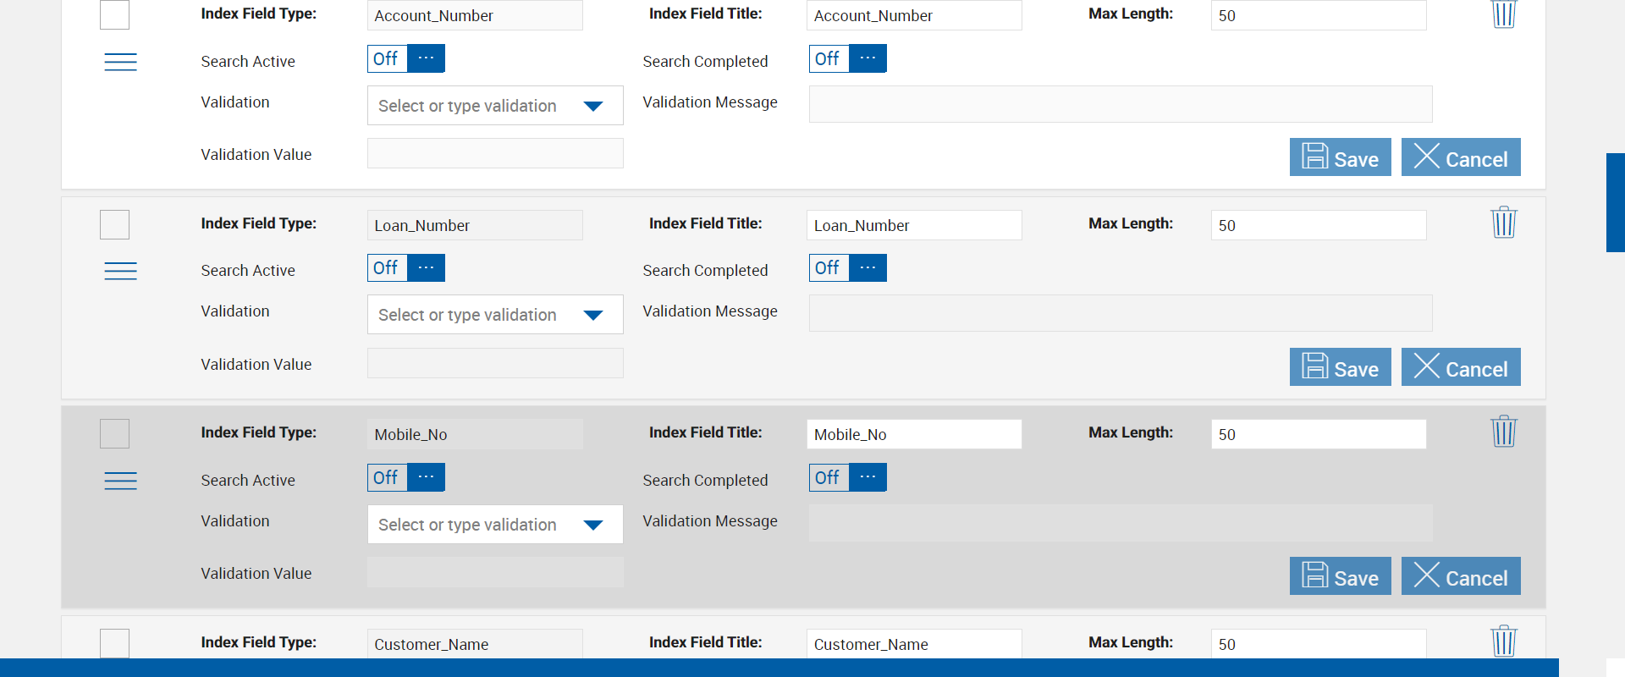Image resolution: width=1625 pixels, height=677 pixels.
Task: Enable Search Active for Mobile_No
Action: coord(406,477)
